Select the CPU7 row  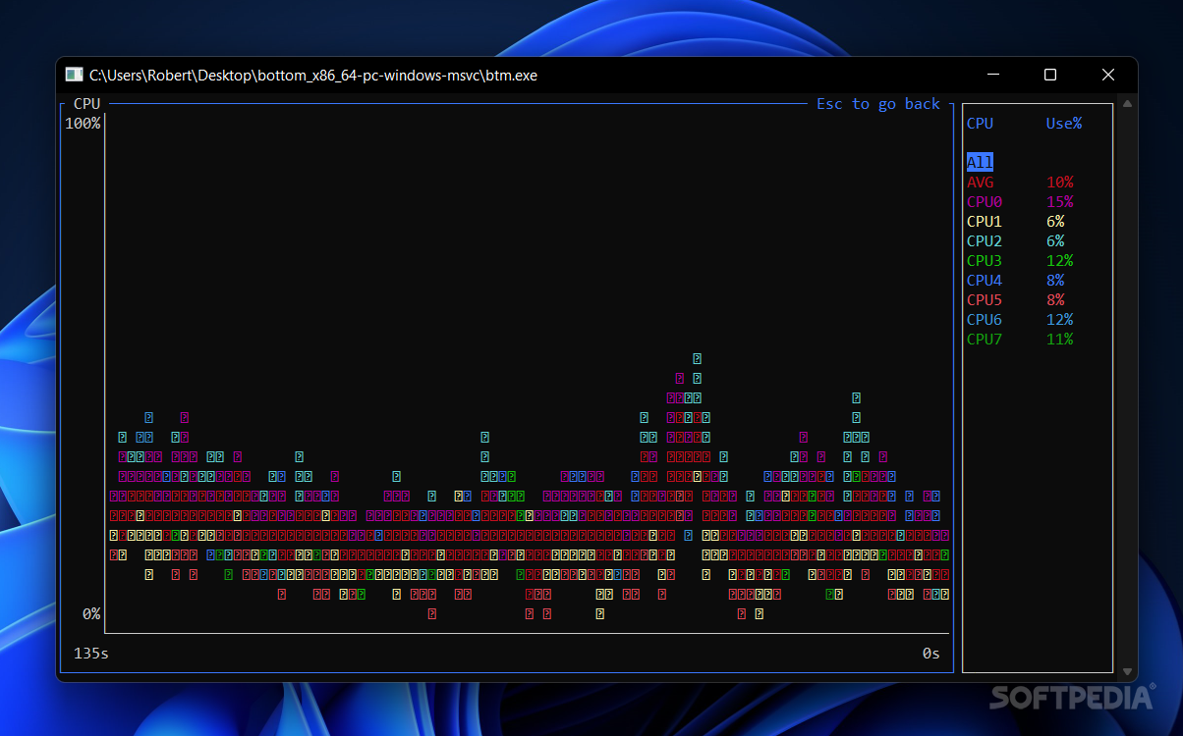coord(1020,340)
